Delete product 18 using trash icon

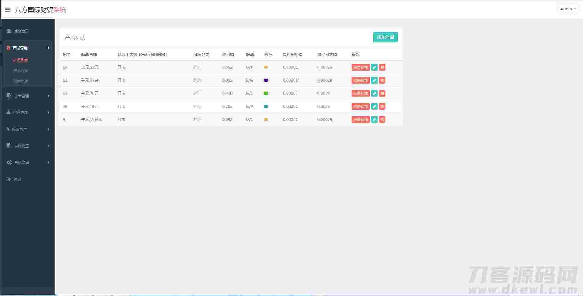(382, 67)
